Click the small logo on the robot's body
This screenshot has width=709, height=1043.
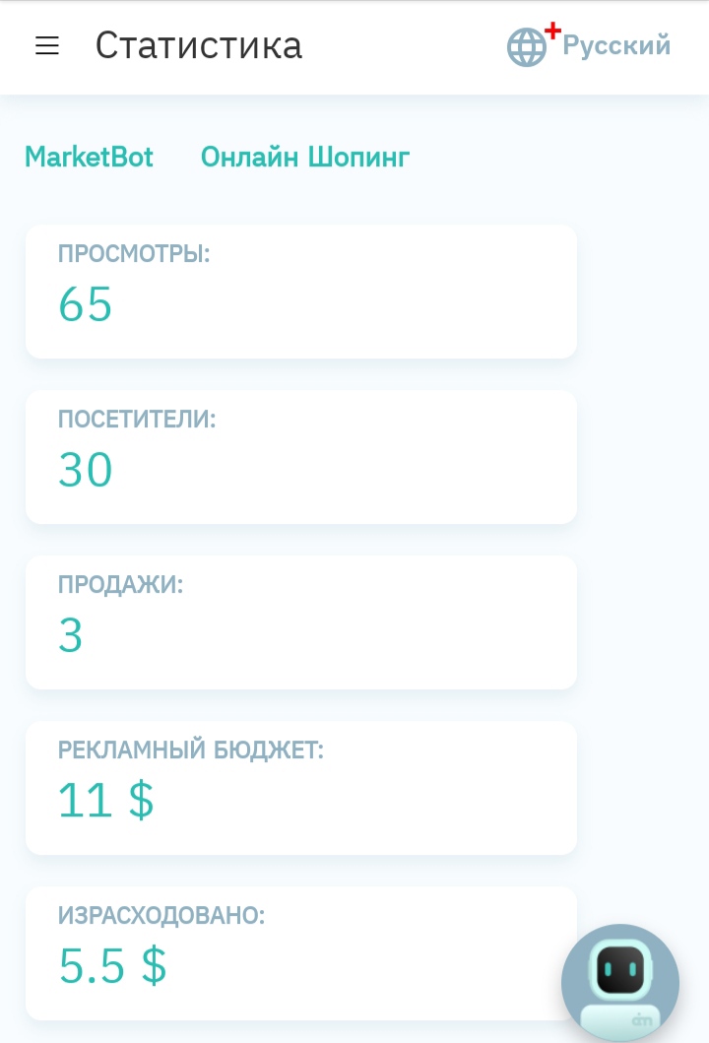tap(642, 1019)
